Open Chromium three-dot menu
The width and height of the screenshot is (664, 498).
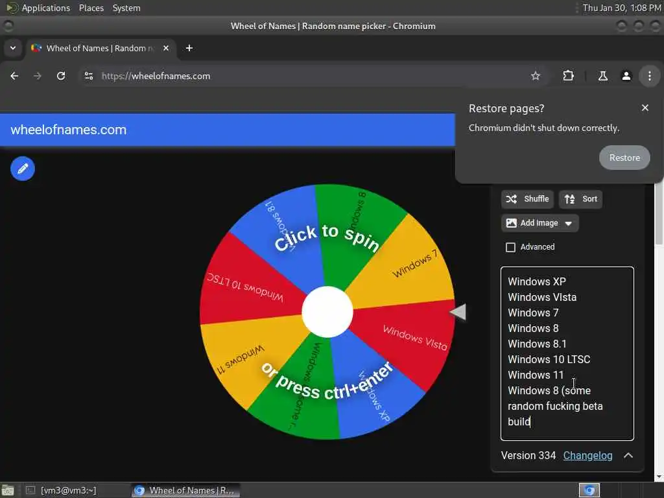coord(649,77)
